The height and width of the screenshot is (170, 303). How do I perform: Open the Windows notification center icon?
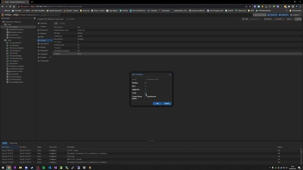[x=299, y=168]
